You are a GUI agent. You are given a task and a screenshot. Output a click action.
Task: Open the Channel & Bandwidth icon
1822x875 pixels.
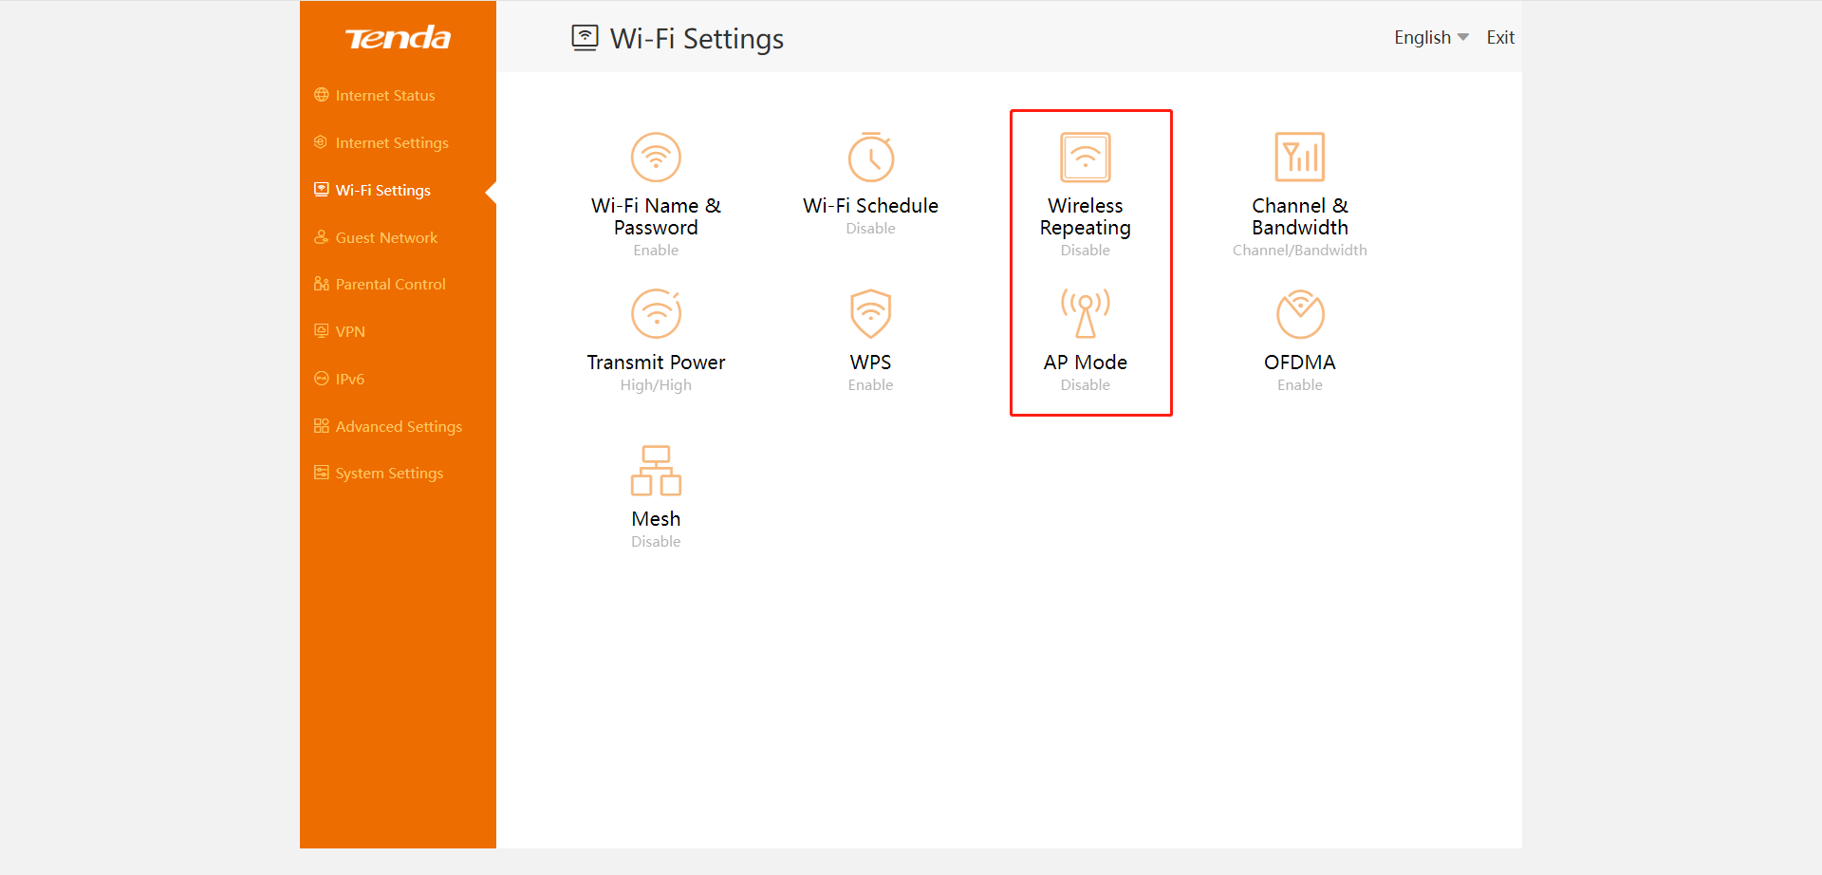[1299, 158]
